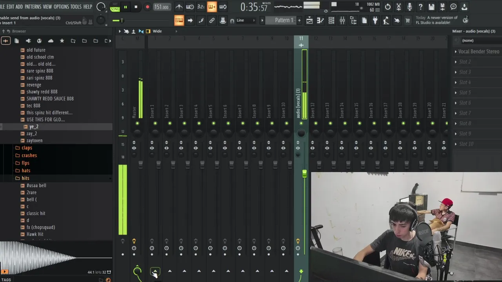Click the undo history icon

pyautogui.click(x=387, y=7)
